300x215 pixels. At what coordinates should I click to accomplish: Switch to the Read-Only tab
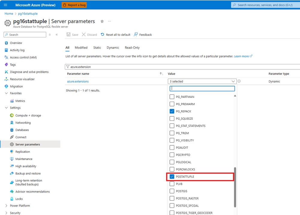[x=132, y=48]
